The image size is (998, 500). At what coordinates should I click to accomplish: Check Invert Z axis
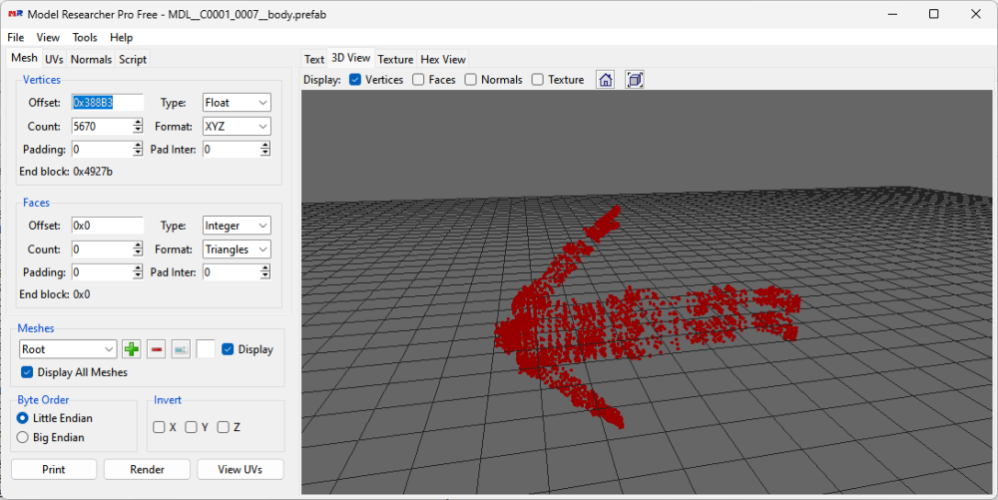[223, 427]
